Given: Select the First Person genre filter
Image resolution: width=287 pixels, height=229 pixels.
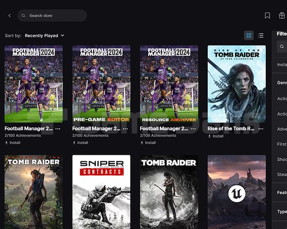Looking at the screenshot, I should (x=282, y=144).
